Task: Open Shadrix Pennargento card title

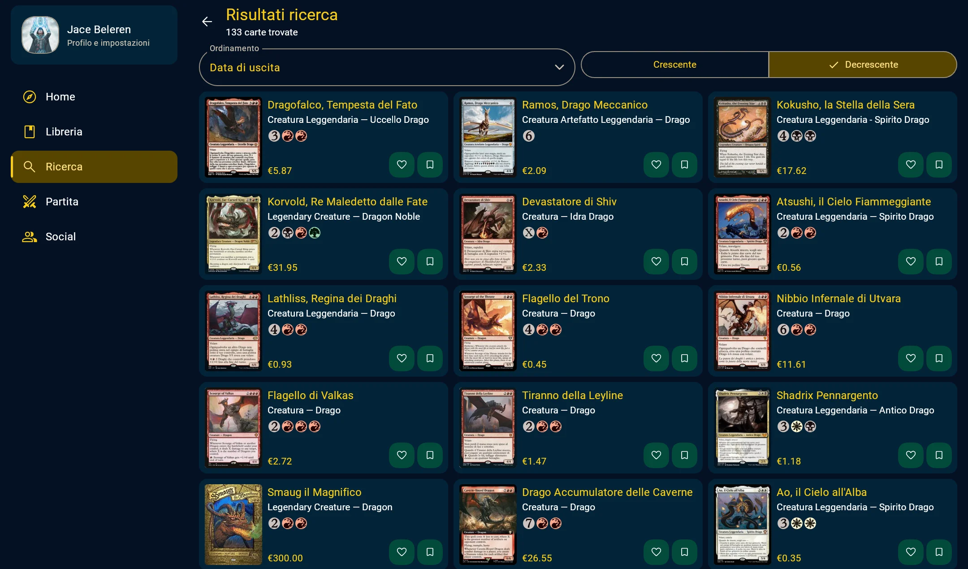Action: (827, 395)
